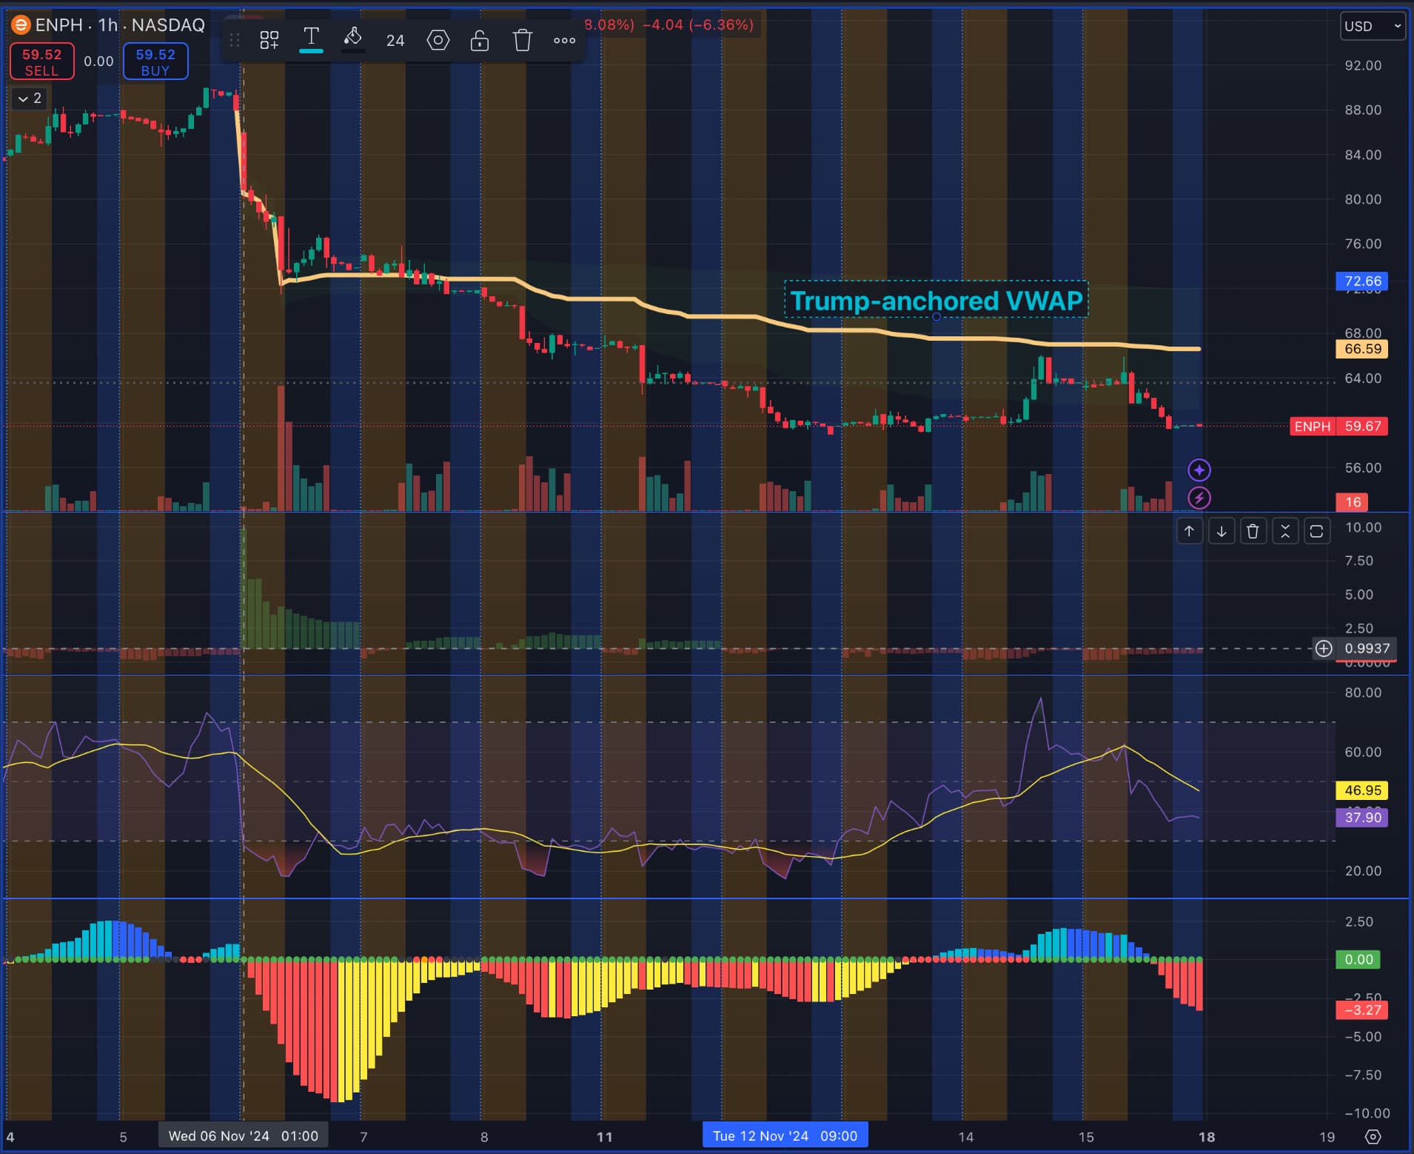
Task: Maximize the indicator pane
Action: tap(1316, 531)
